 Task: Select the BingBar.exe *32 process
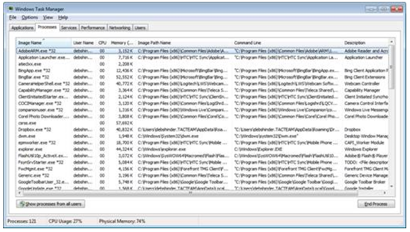pyautogui.click(x=202, y=77)
